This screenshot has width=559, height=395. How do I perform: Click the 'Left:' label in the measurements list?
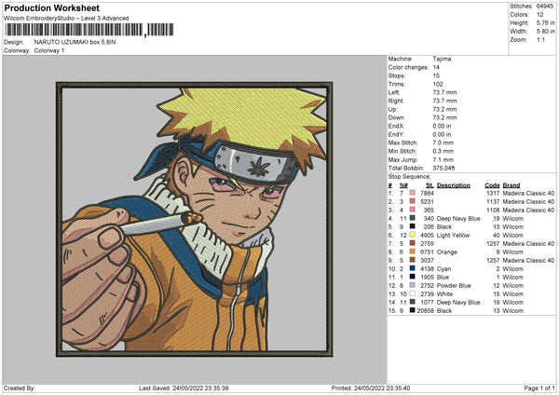(393, 92)
